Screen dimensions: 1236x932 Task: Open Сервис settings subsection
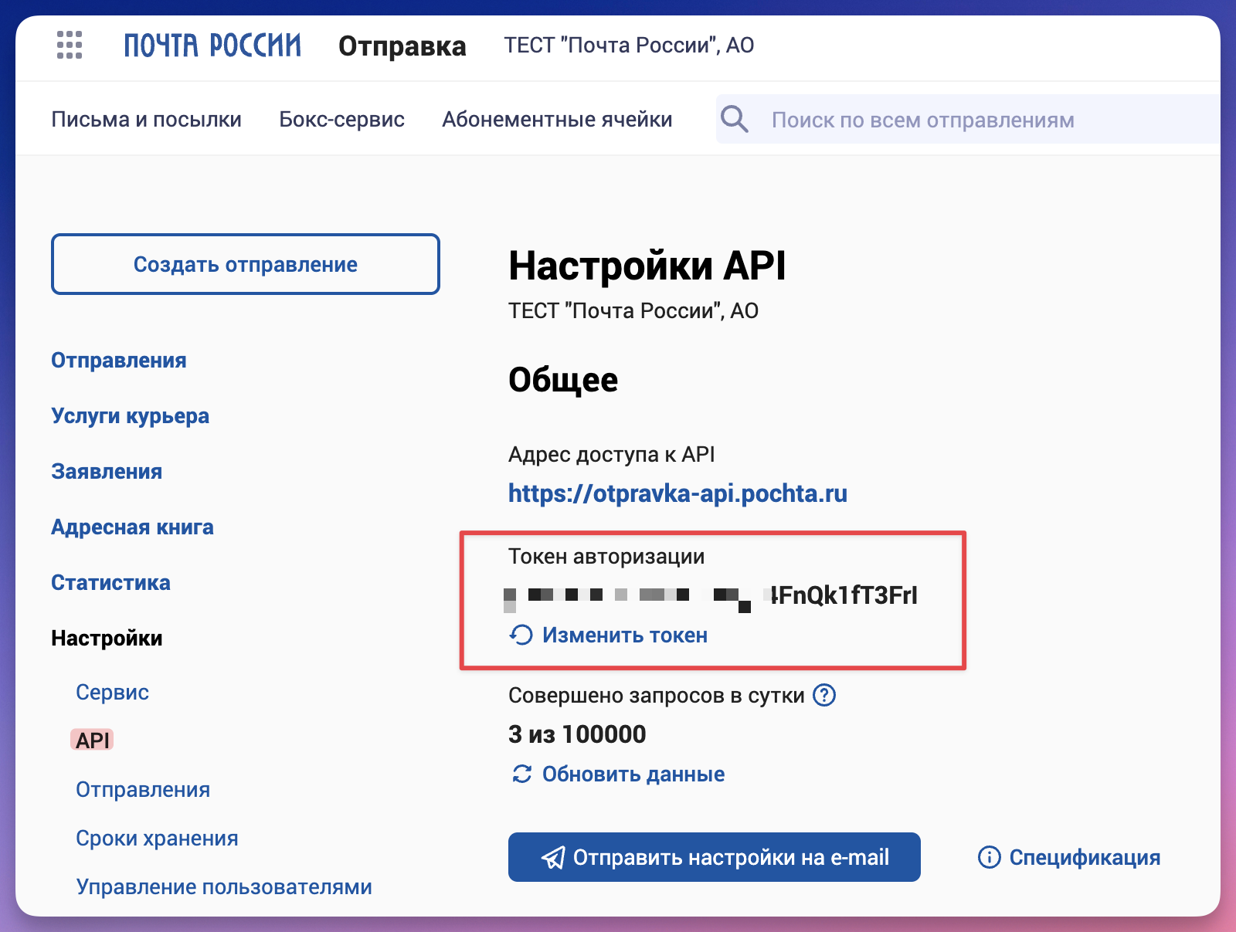pos(113,693)
